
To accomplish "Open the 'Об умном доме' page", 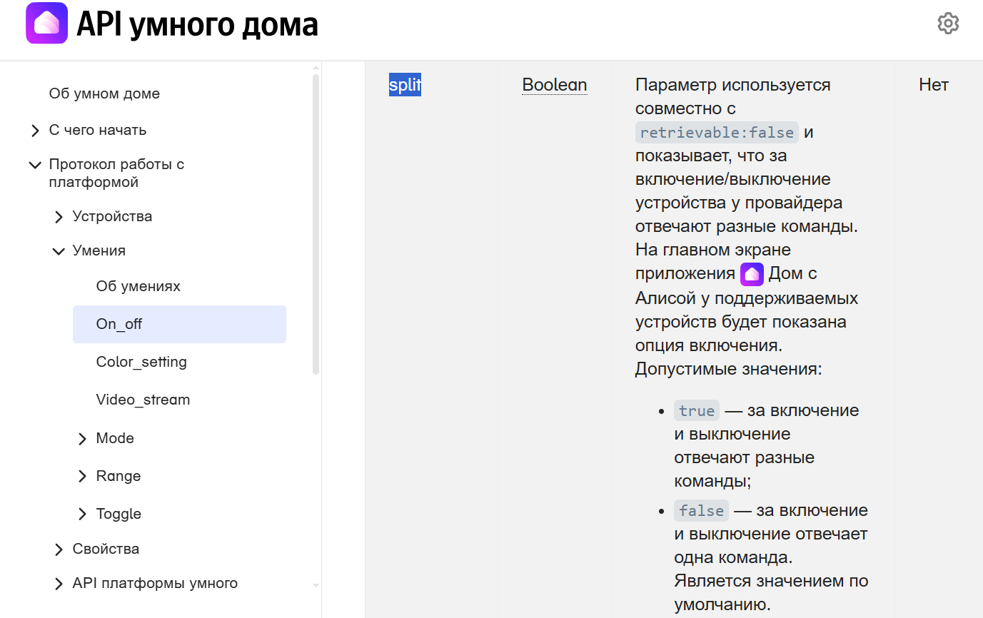I will coord(104,93).
